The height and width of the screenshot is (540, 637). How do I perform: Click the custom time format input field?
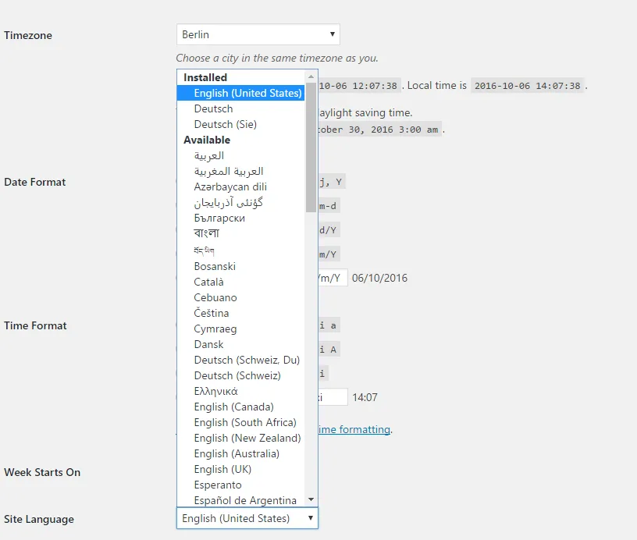333,397
